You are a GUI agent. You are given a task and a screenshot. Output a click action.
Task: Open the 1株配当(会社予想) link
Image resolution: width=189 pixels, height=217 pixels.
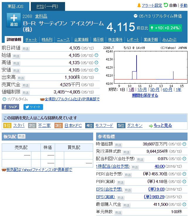113,166
